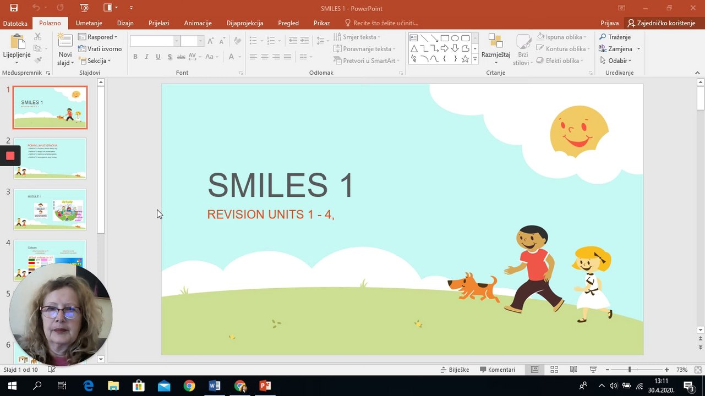
Task: Open reading view from status bar
Action: (573, 370)
